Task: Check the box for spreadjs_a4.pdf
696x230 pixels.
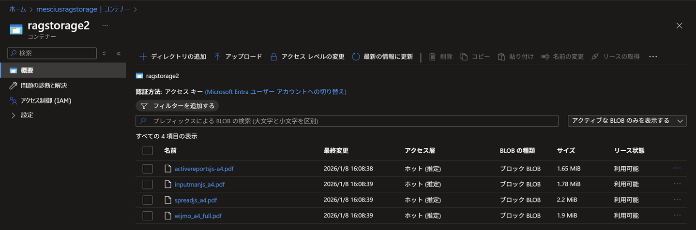Action: (148, 200)
